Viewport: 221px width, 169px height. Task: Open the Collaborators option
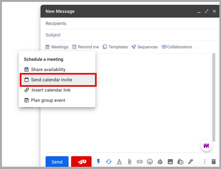pos(177,47)
